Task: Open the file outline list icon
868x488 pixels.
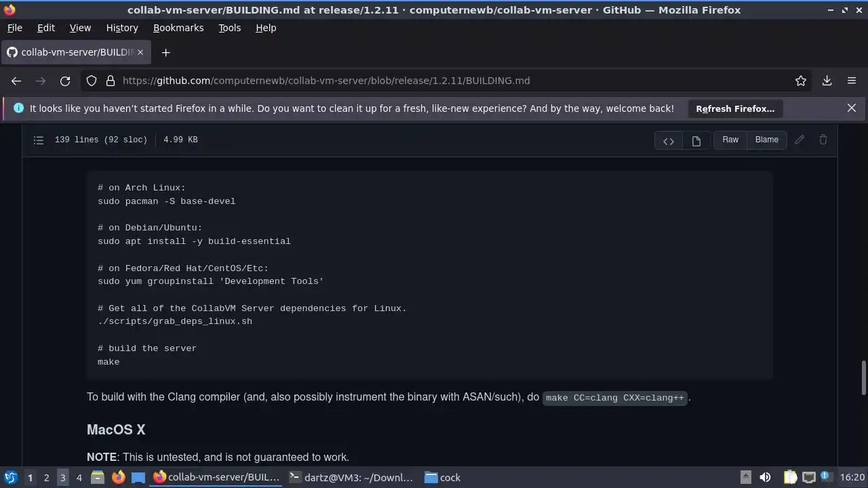Action: point(39,140)
